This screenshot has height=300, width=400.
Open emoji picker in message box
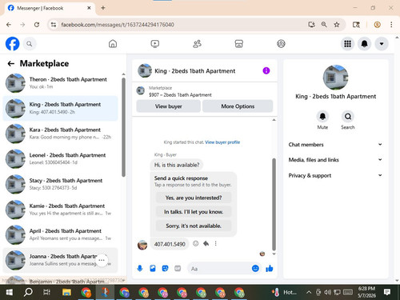(255, 268)
